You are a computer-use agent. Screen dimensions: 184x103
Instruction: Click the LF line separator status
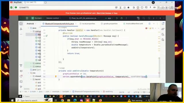pos(129,92)
